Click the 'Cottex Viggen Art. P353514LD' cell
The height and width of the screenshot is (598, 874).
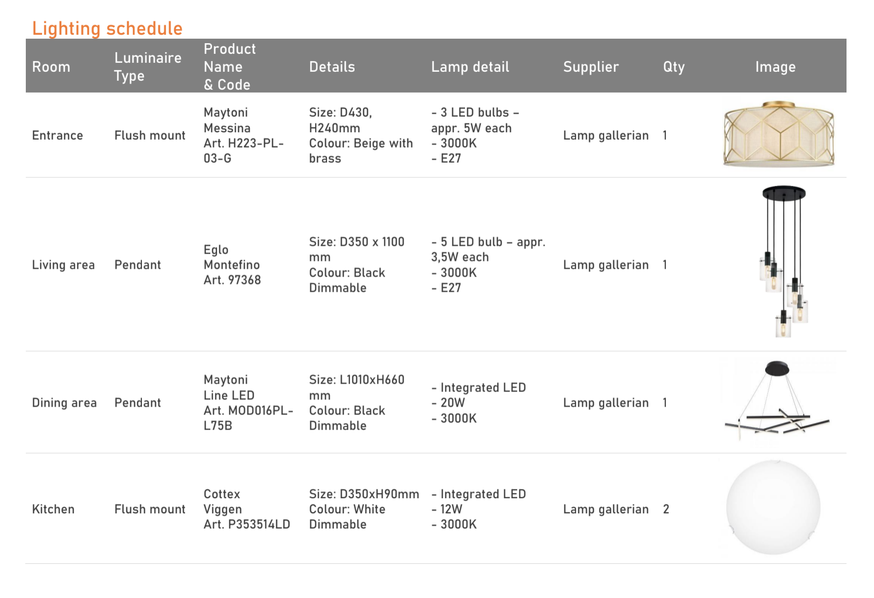click(247, 509)
